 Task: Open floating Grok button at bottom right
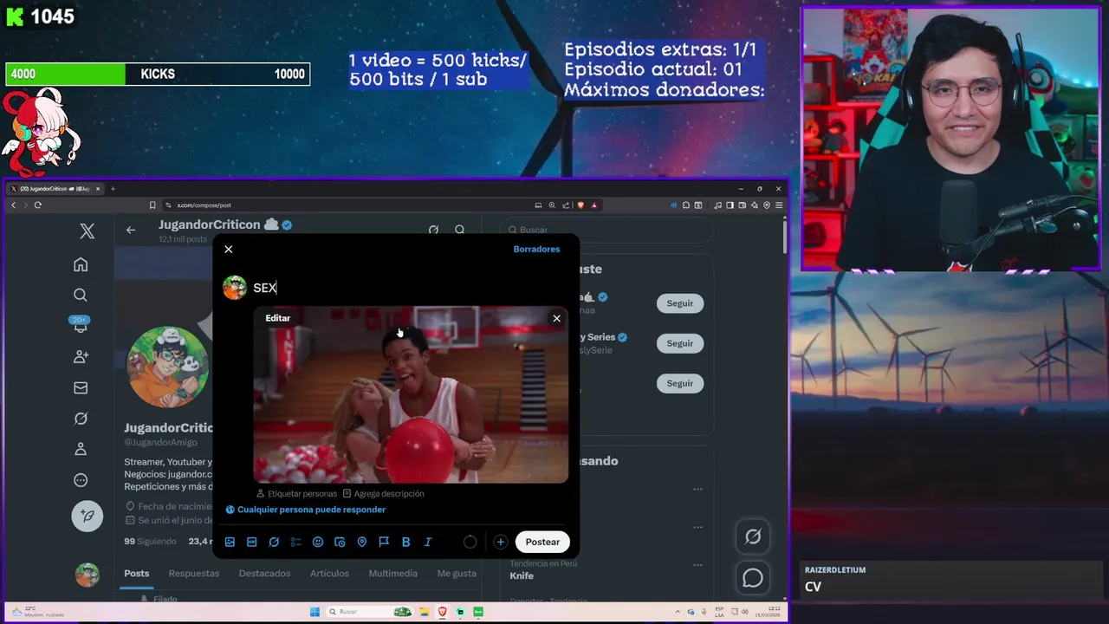[x=753, y=536]
